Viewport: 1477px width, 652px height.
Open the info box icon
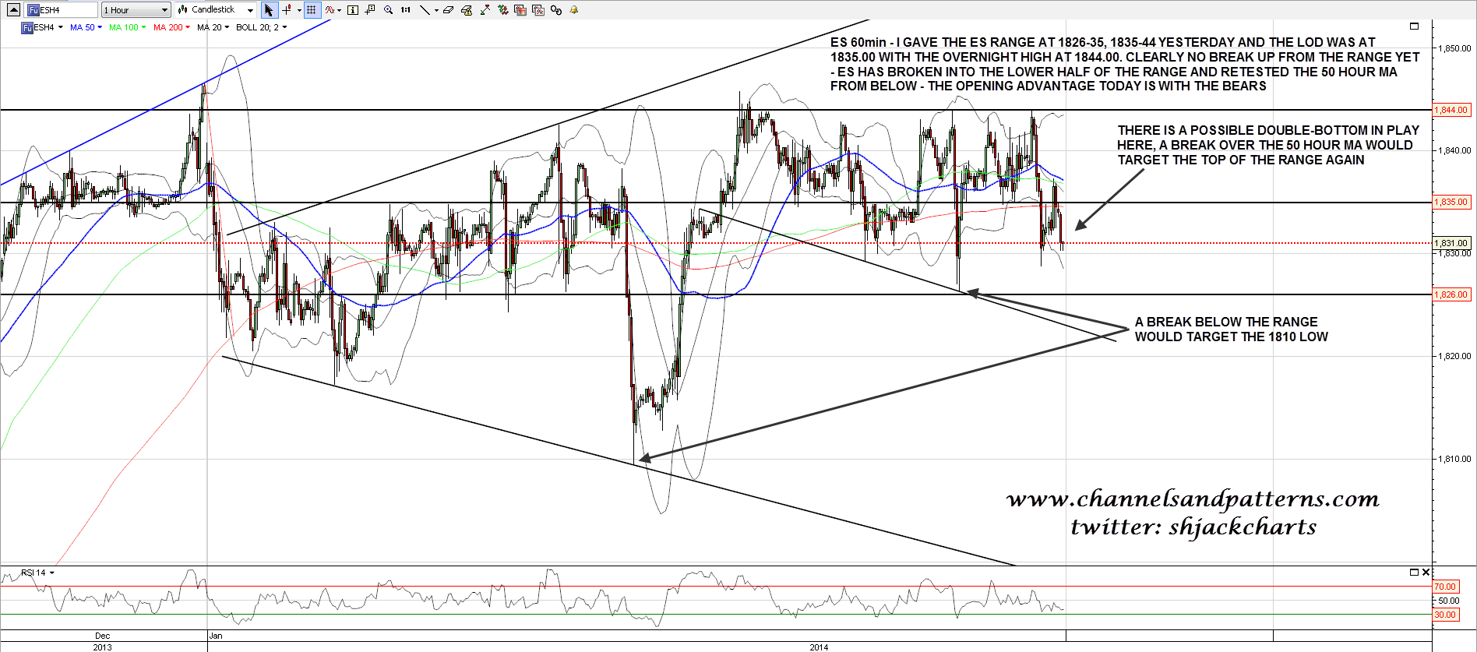coord(352,10)
